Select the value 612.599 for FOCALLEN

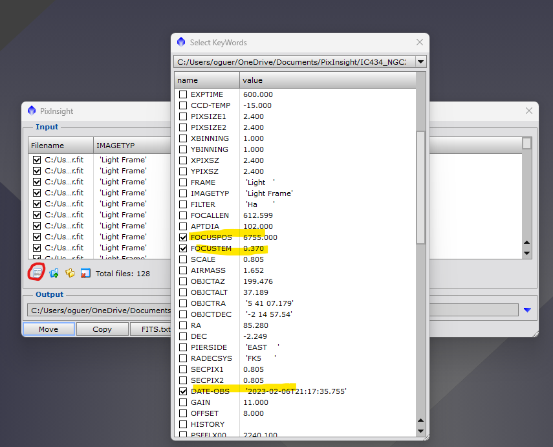[258, 215]
